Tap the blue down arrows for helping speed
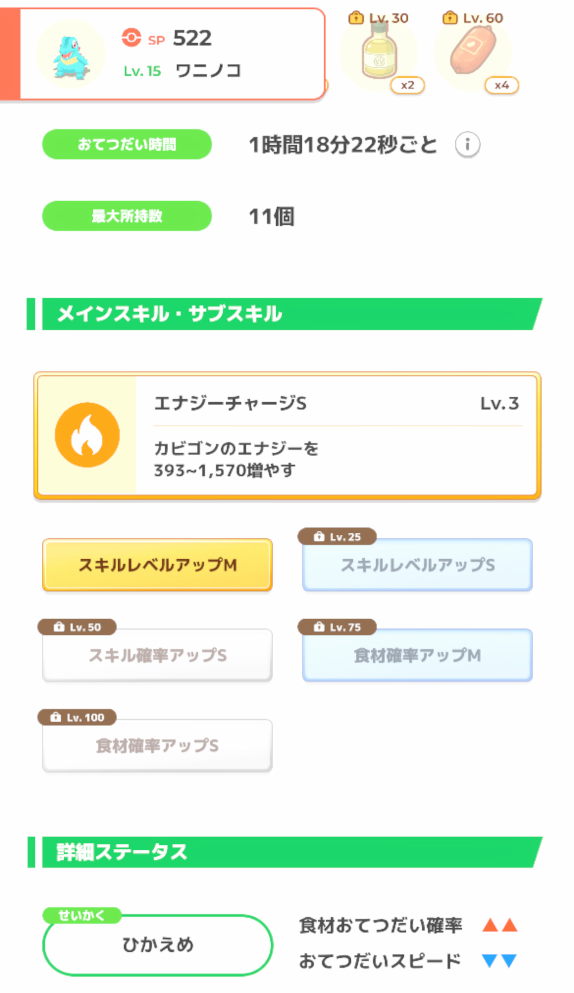This screenshot has width=574, height=993. tap(499, 961)
